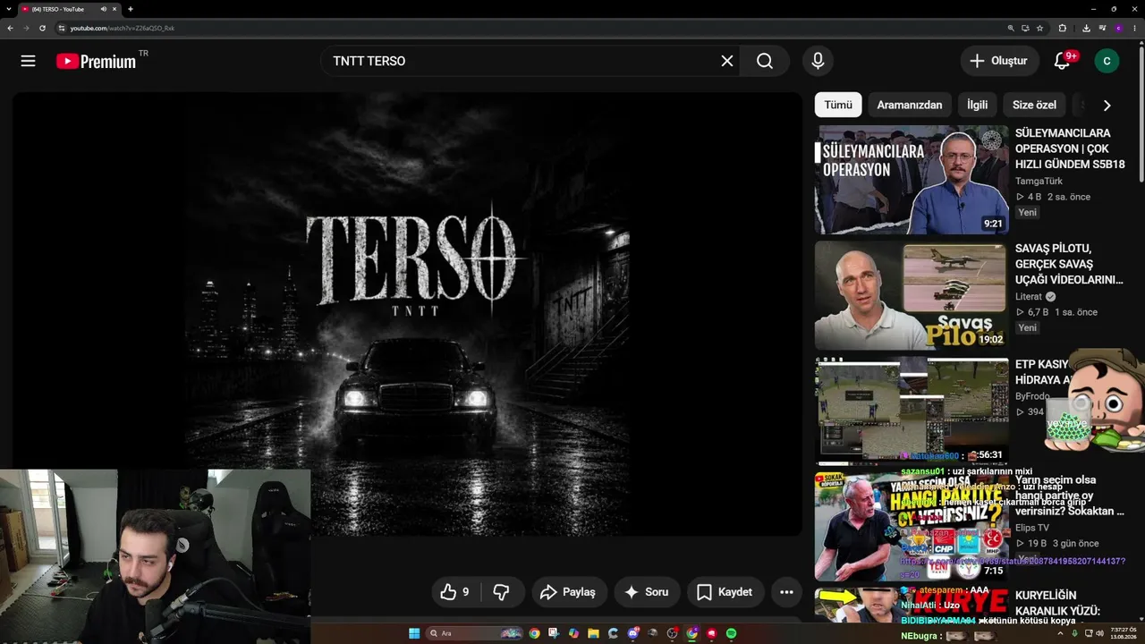
Task: Clear the search box with the X
Action: [727, 61]
